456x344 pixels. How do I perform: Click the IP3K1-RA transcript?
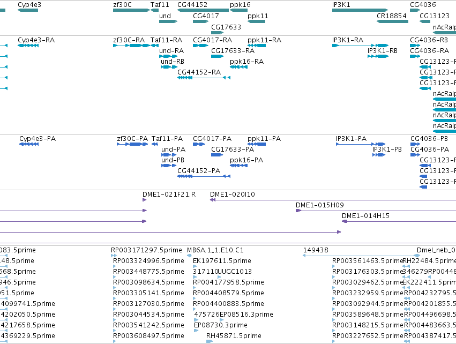pyautogui.click(x=360, y=46)
